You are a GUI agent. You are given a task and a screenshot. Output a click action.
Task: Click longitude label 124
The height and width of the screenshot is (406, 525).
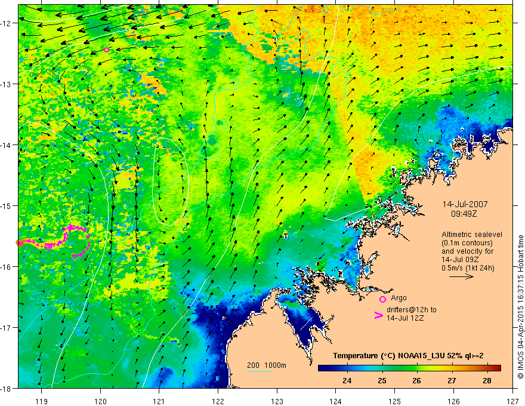coord(336,401)
